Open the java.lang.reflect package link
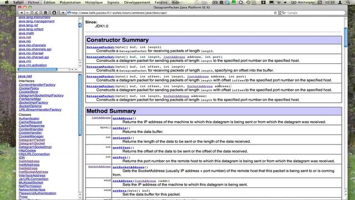355x200 pixels. pyautogui.click(x=31, y=29)
